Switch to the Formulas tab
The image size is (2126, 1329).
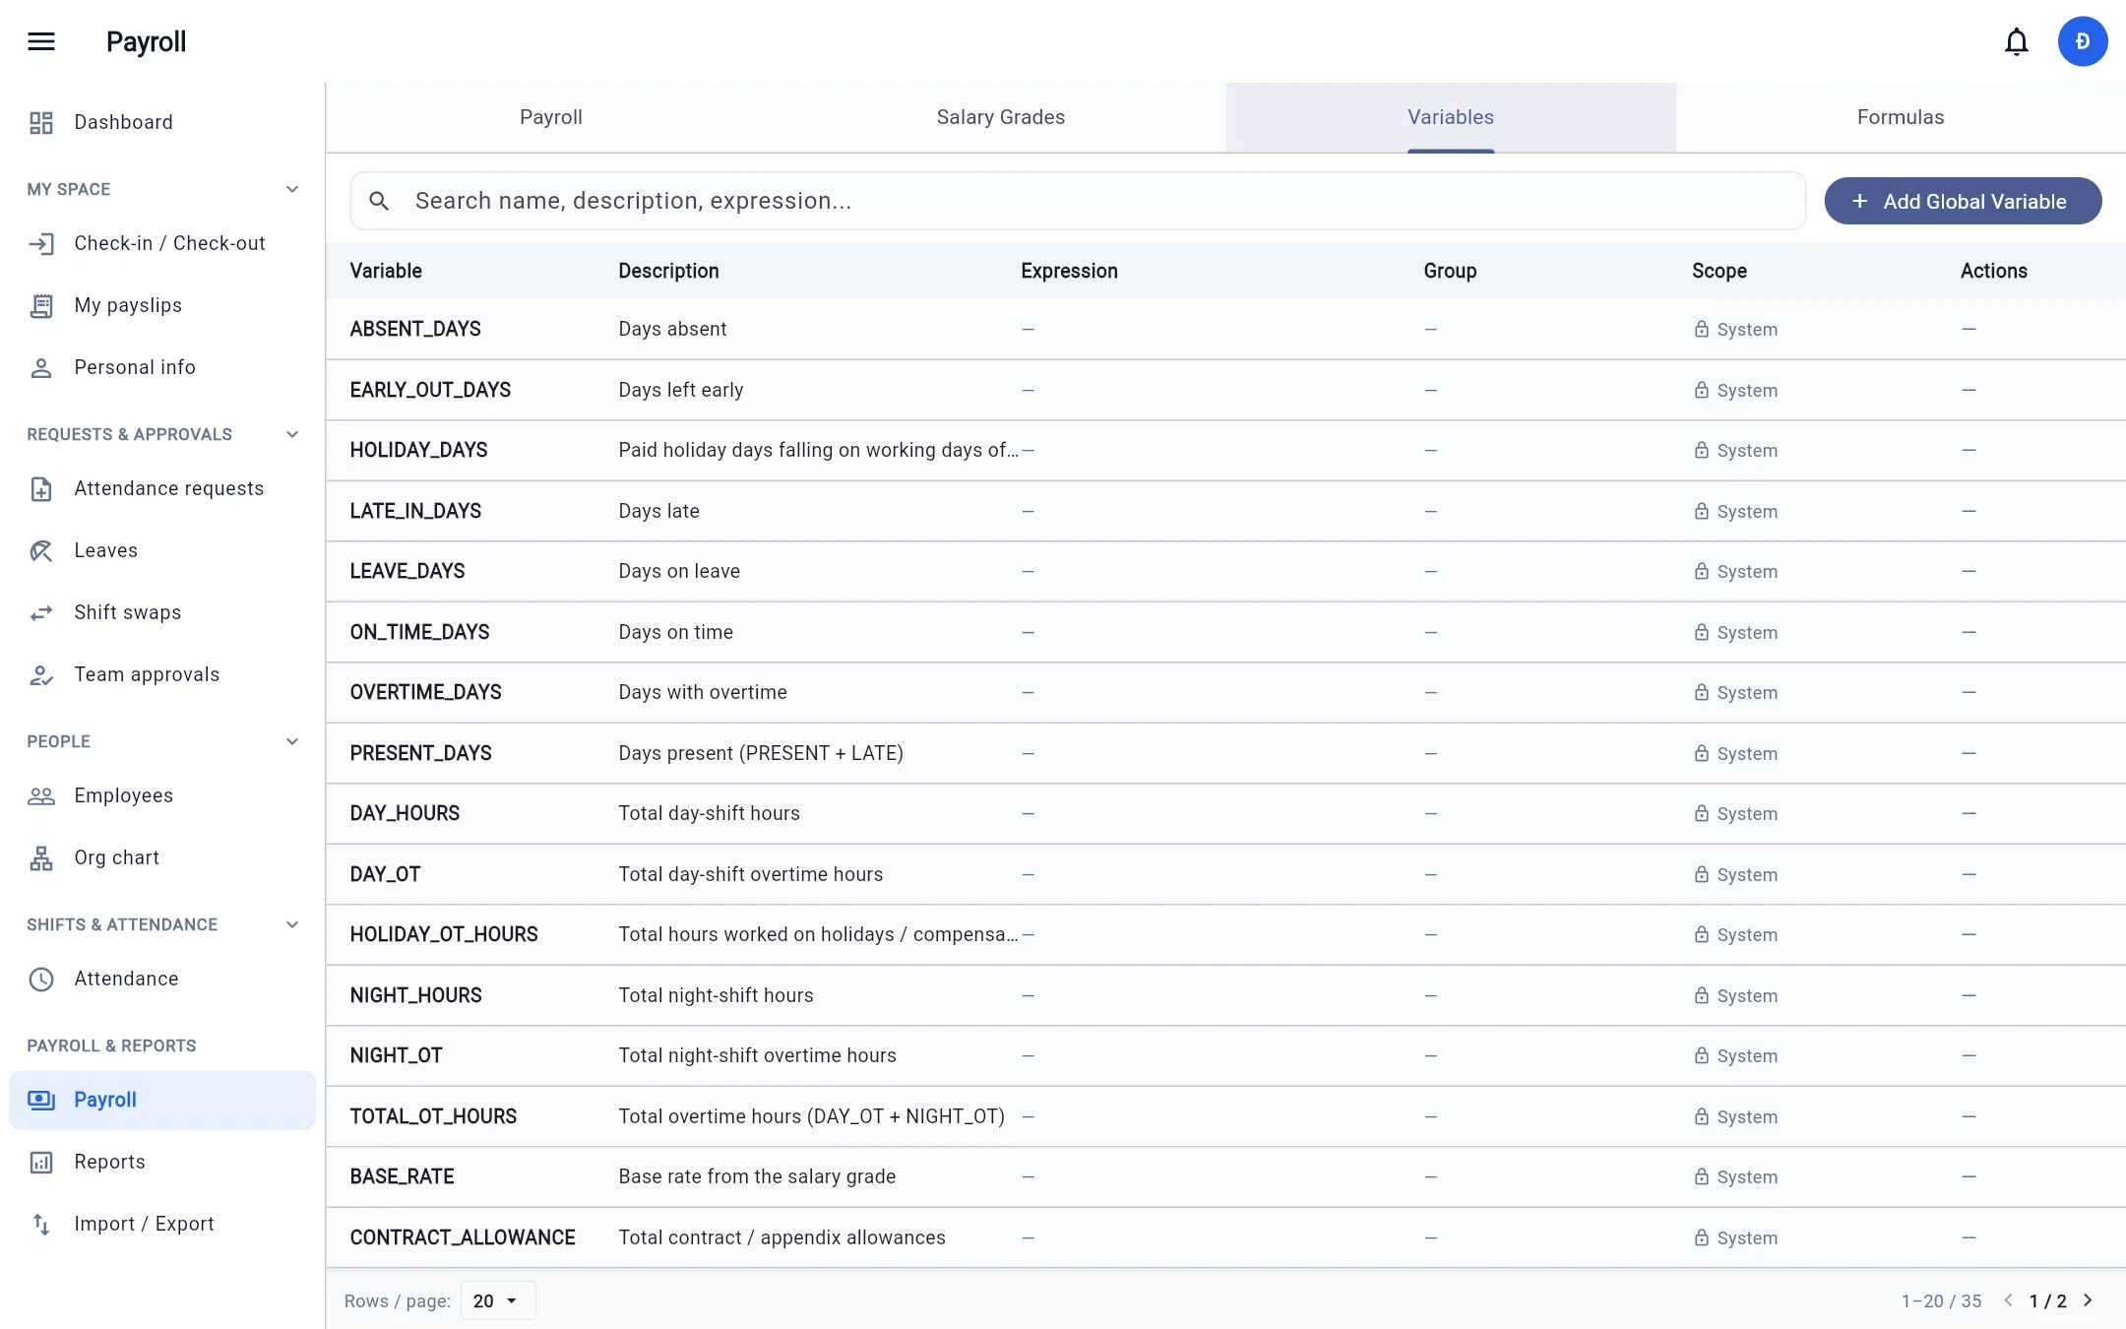click(x=1900, y=117)
